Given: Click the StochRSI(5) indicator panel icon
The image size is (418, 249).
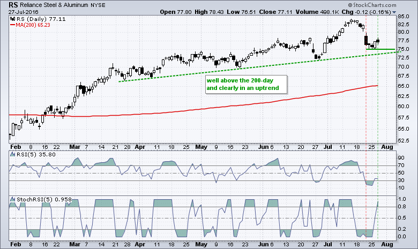Looking at the screenshot, I should click(12, 199).
